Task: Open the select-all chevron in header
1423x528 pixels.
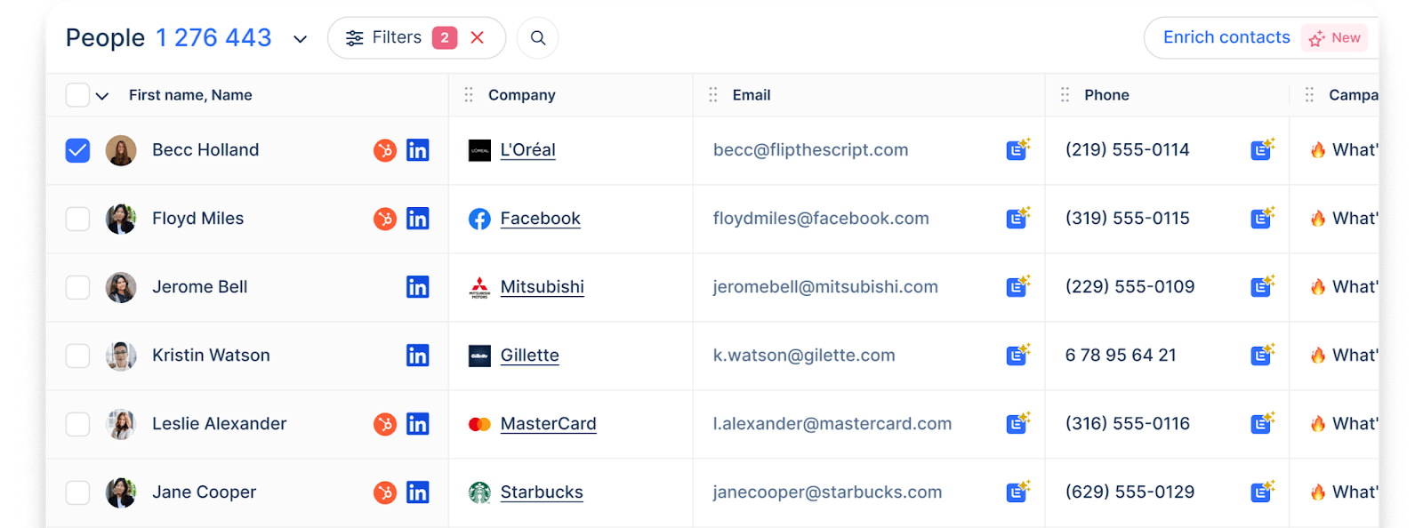Action: tap(102, 96)
